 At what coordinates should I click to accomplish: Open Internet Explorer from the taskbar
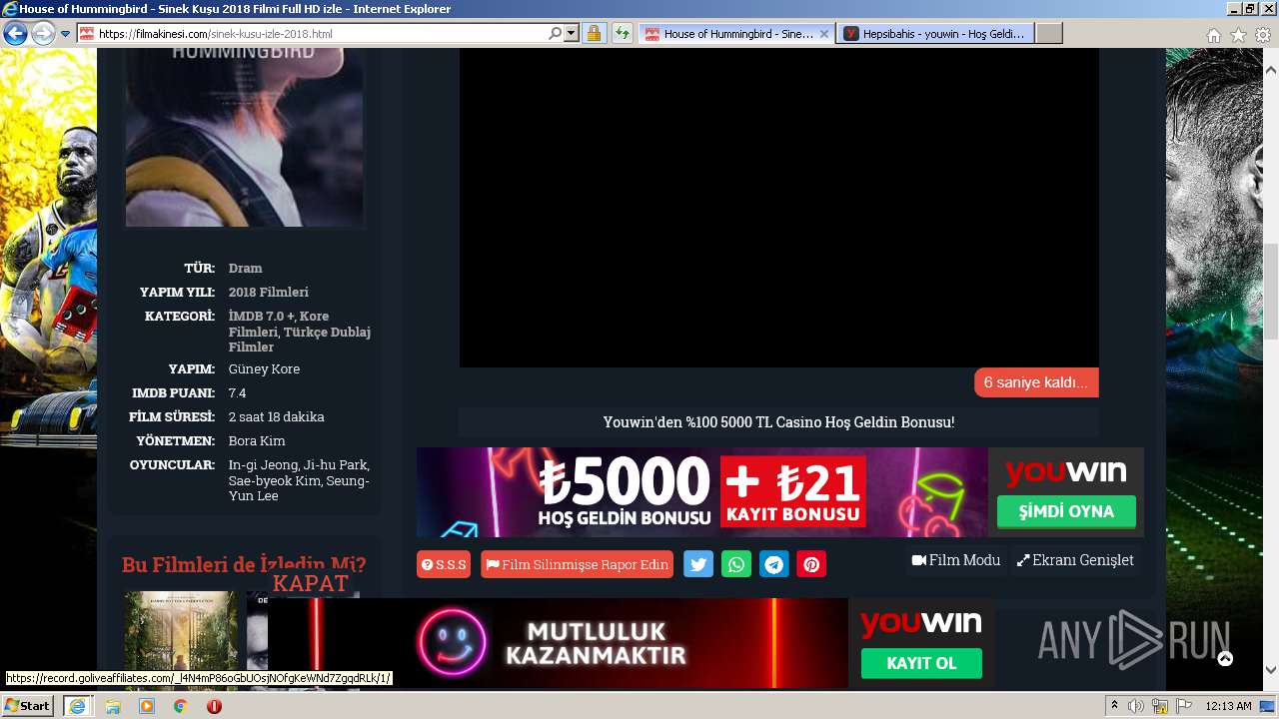pyautogui.click(x=77, y=706)
